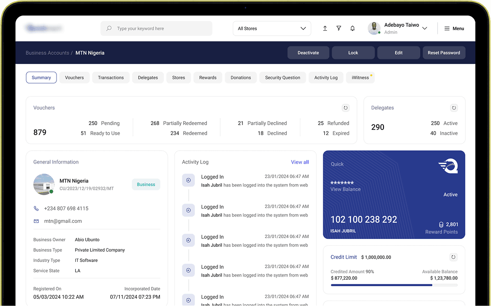Open the iWitness tab
Viewport: 491px width, 306px height.
tap(361, 78)
